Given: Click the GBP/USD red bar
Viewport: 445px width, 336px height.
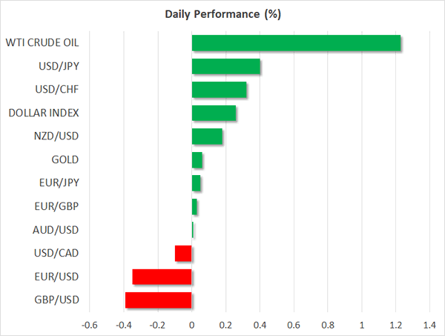Looking at the screenshot, I should (x=159, y=300).
